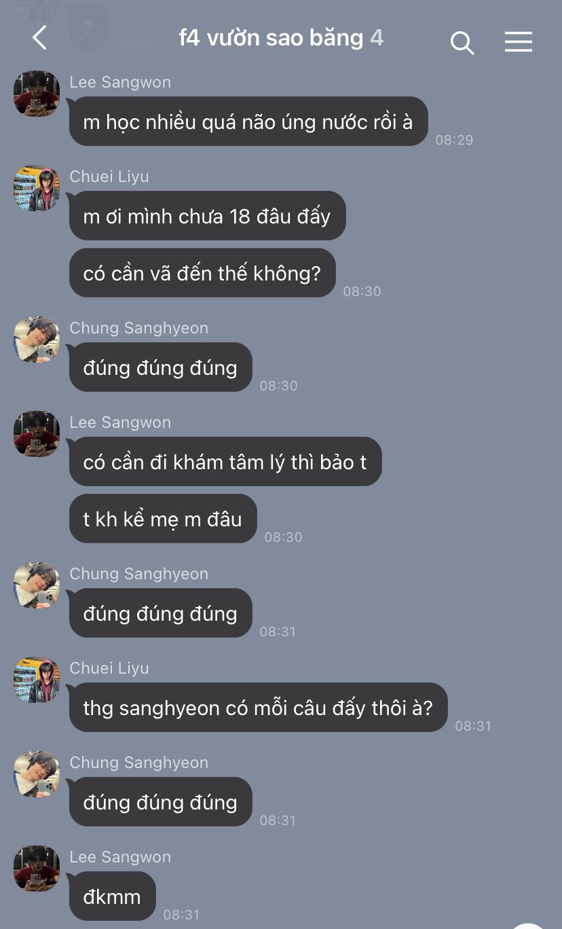Tap the chat title f4 vườn sao băng

tap(271, 38)
